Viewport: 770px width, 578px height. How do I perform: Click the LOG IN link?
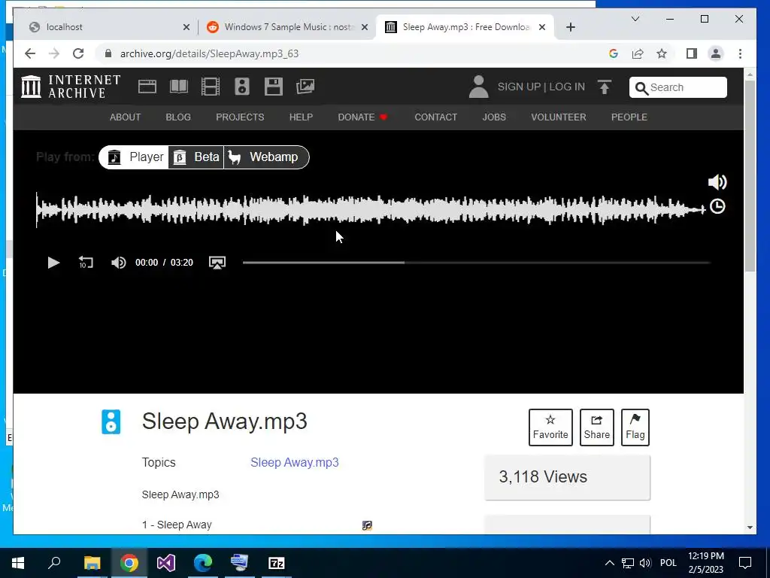[567, 87]
